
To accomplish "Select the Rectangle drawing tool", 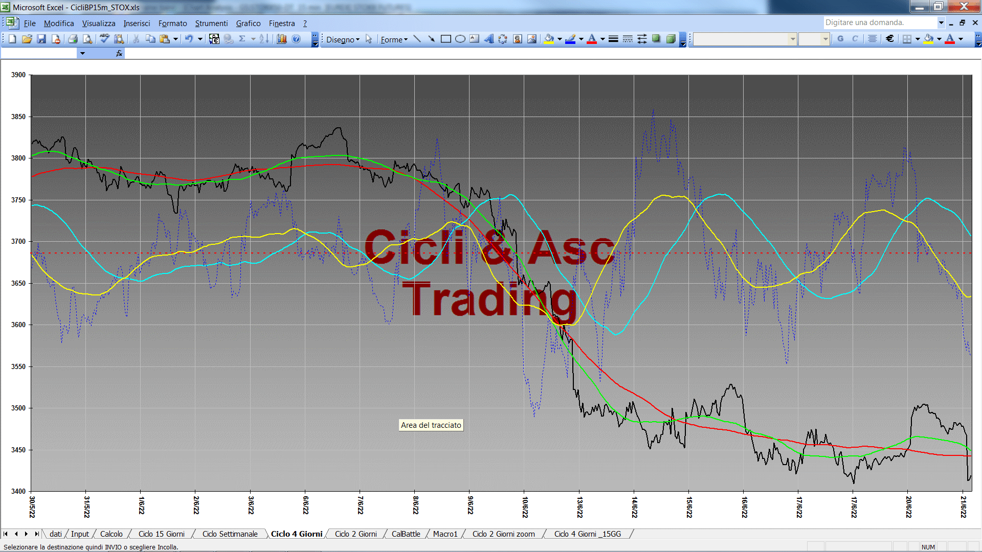I will [x=445, y=39].
